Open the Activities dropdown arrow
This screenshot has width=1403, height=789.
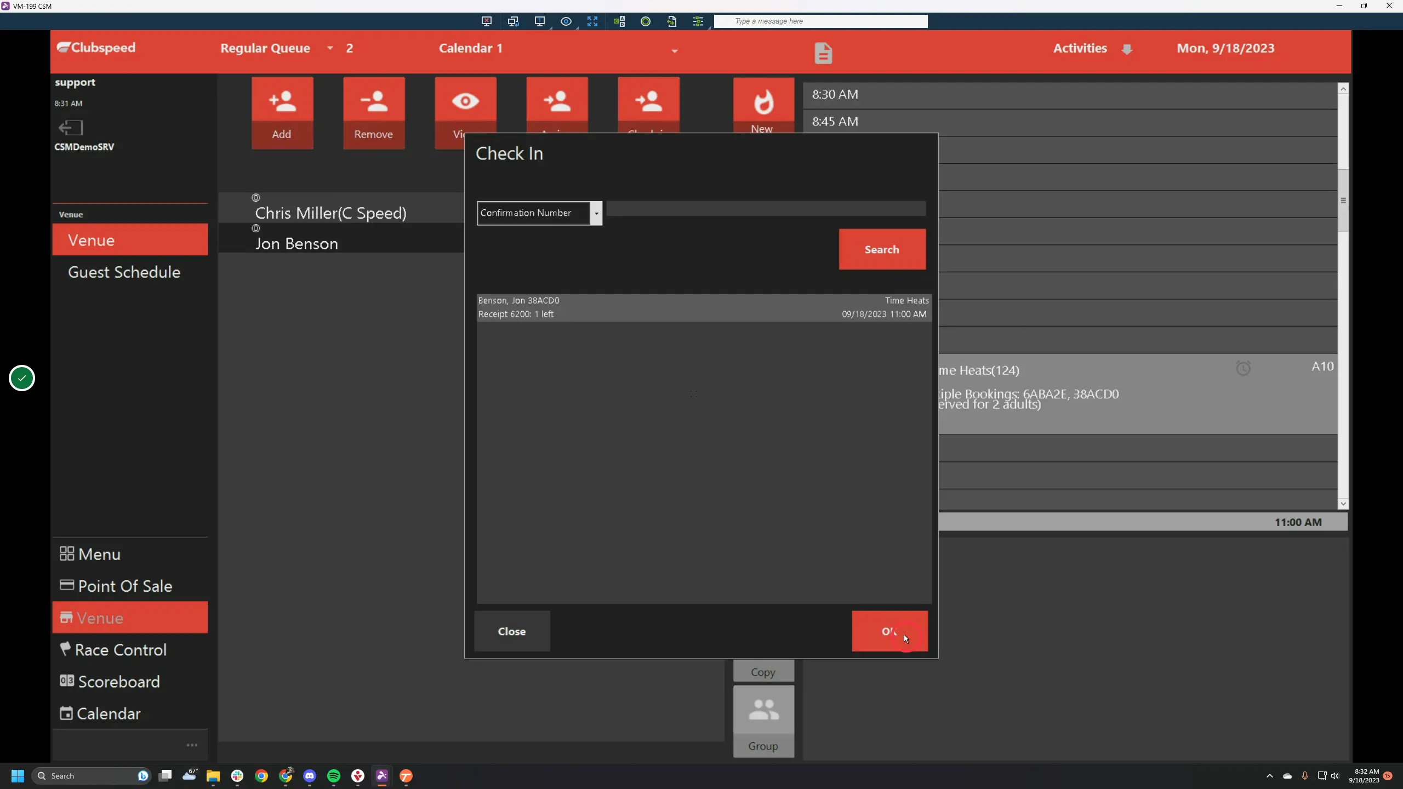1127,49
